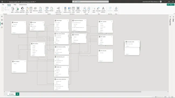Open more options on dim_market table
Image resolution: width=175 pixels, height=98 pixels.
tap(112, 37)
